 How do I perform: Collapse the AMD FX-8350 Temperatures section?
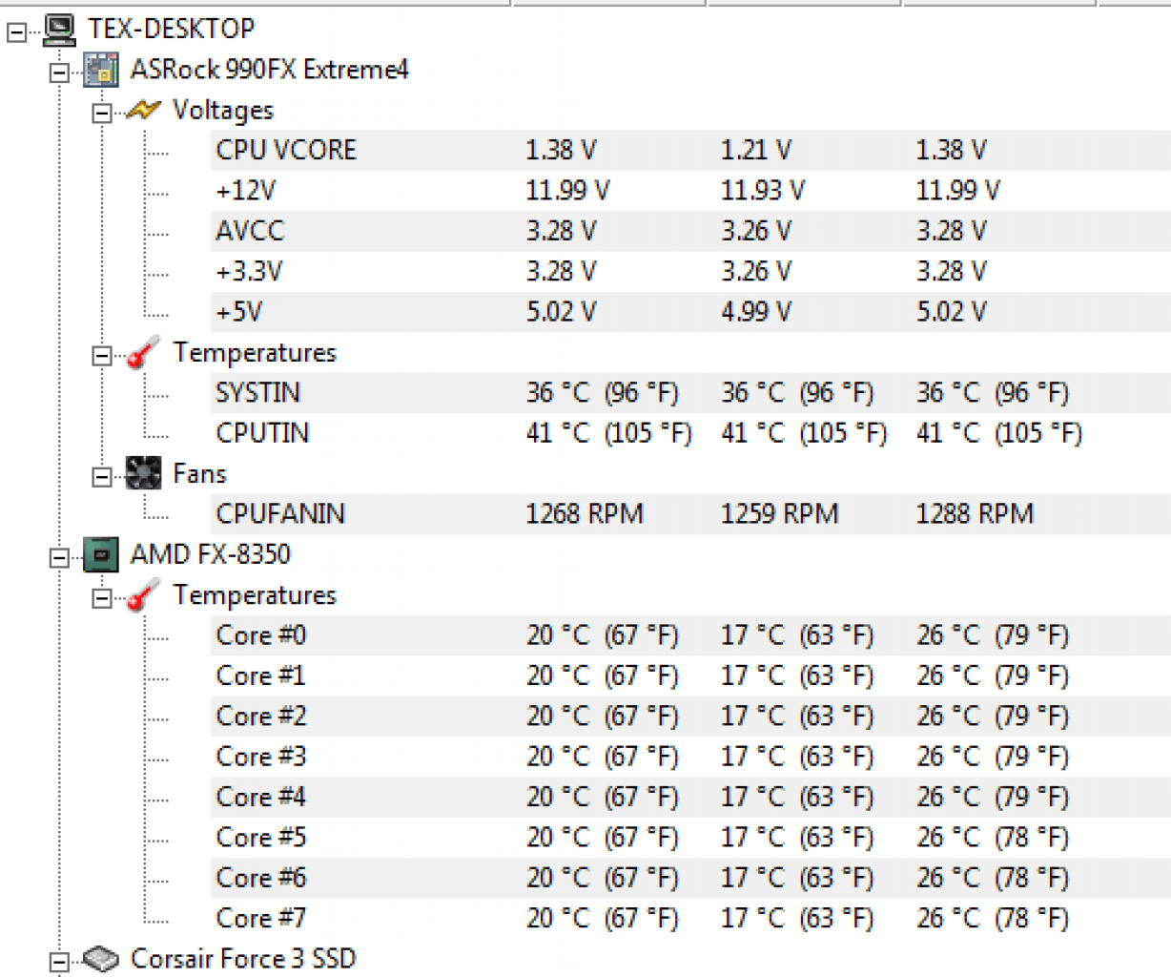tap(101, 598)
